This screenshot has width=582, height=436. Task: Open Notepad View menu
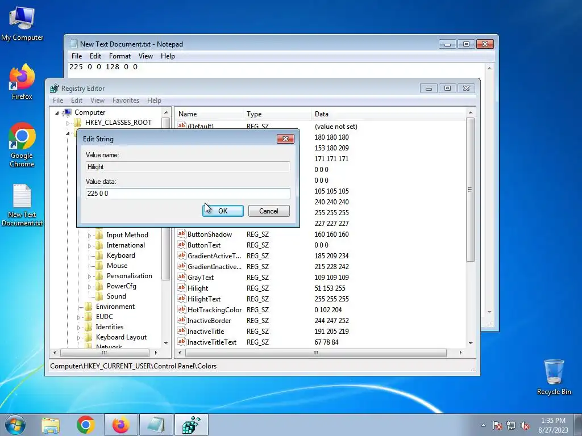click(x=145, y=56)
